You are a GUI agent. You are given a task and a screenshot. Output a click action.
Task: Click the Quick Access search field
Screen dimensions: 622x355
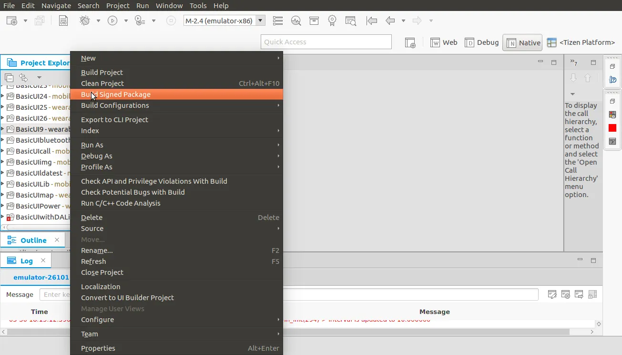click(x=326, y=42)
